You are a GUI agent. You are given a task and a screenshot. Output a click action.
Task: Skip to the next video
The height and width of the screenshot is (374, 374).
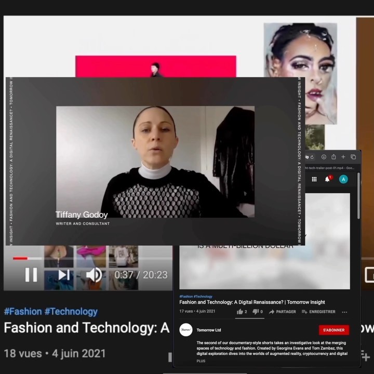64,274
